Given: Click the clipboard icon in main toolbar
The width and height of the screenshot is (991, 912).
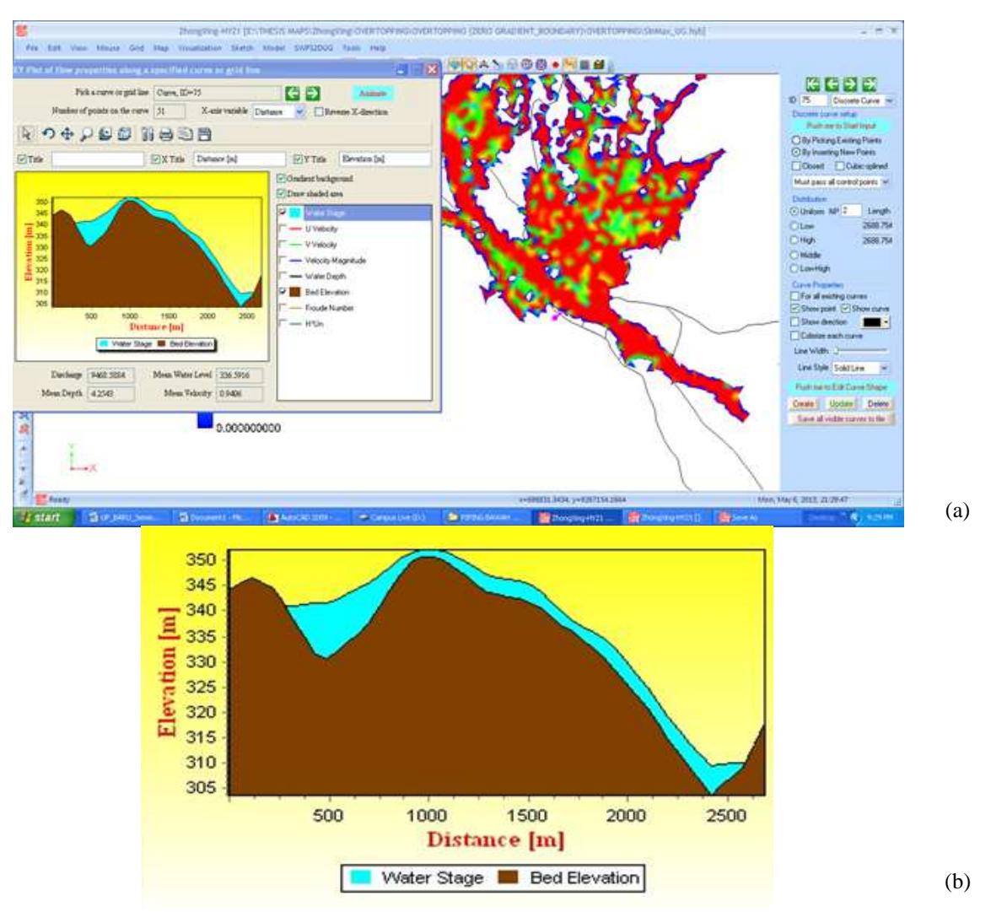Looking at the screenshot, I should click(599, 64).
